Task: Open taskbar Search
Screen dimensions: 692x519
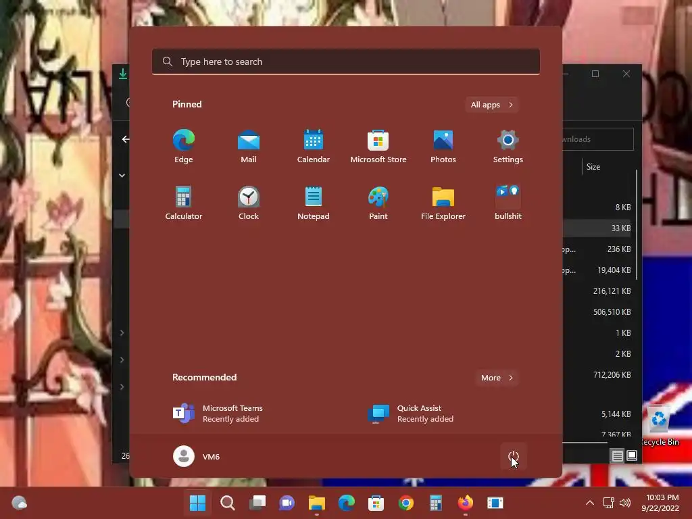Action: pyautogui.click(x=227, y=503)
